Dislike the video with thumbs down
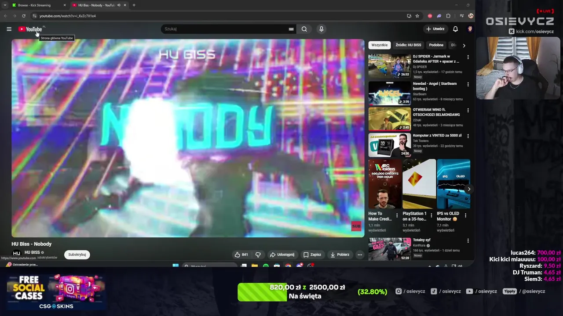 pyautogui.click(x=258, y=255)
